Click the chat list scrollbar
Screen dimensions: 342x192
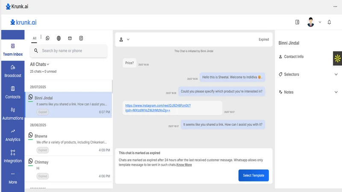point(112,86)
